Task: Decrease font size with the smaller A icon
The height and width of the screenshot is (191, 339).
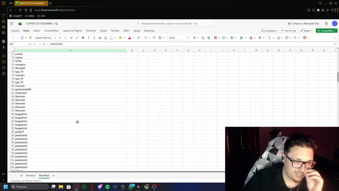Action: [77, 38]
